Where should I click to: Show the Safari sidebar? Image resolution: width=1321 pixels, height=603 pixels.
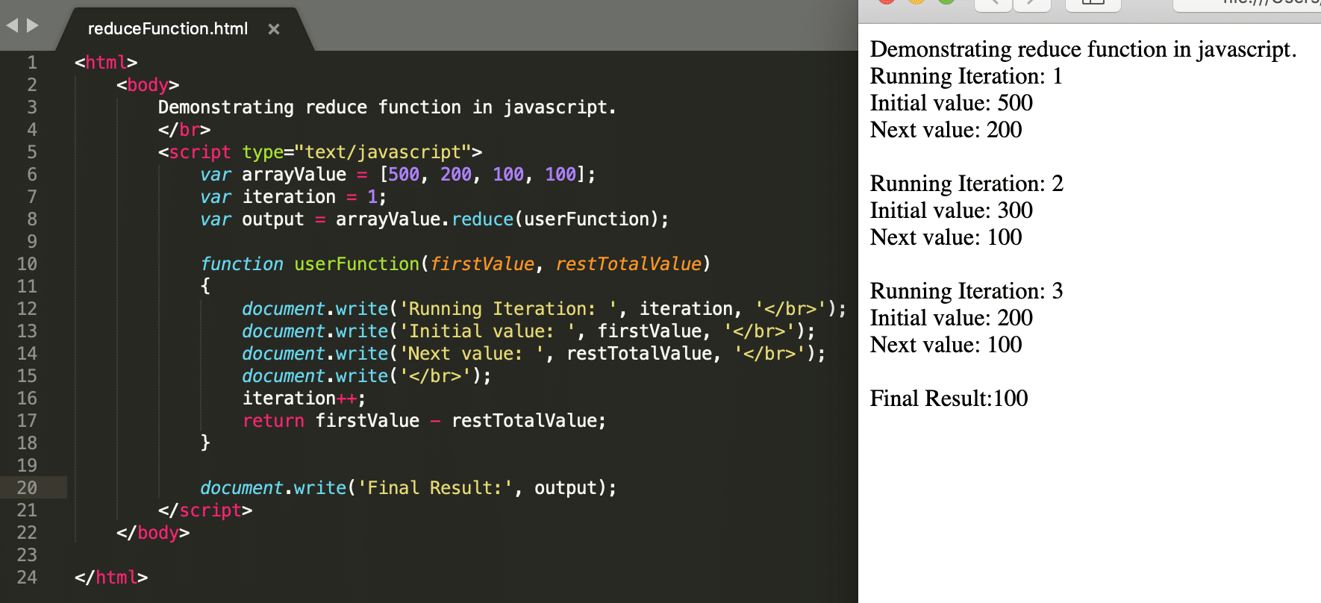click(x=1093, y=4)
